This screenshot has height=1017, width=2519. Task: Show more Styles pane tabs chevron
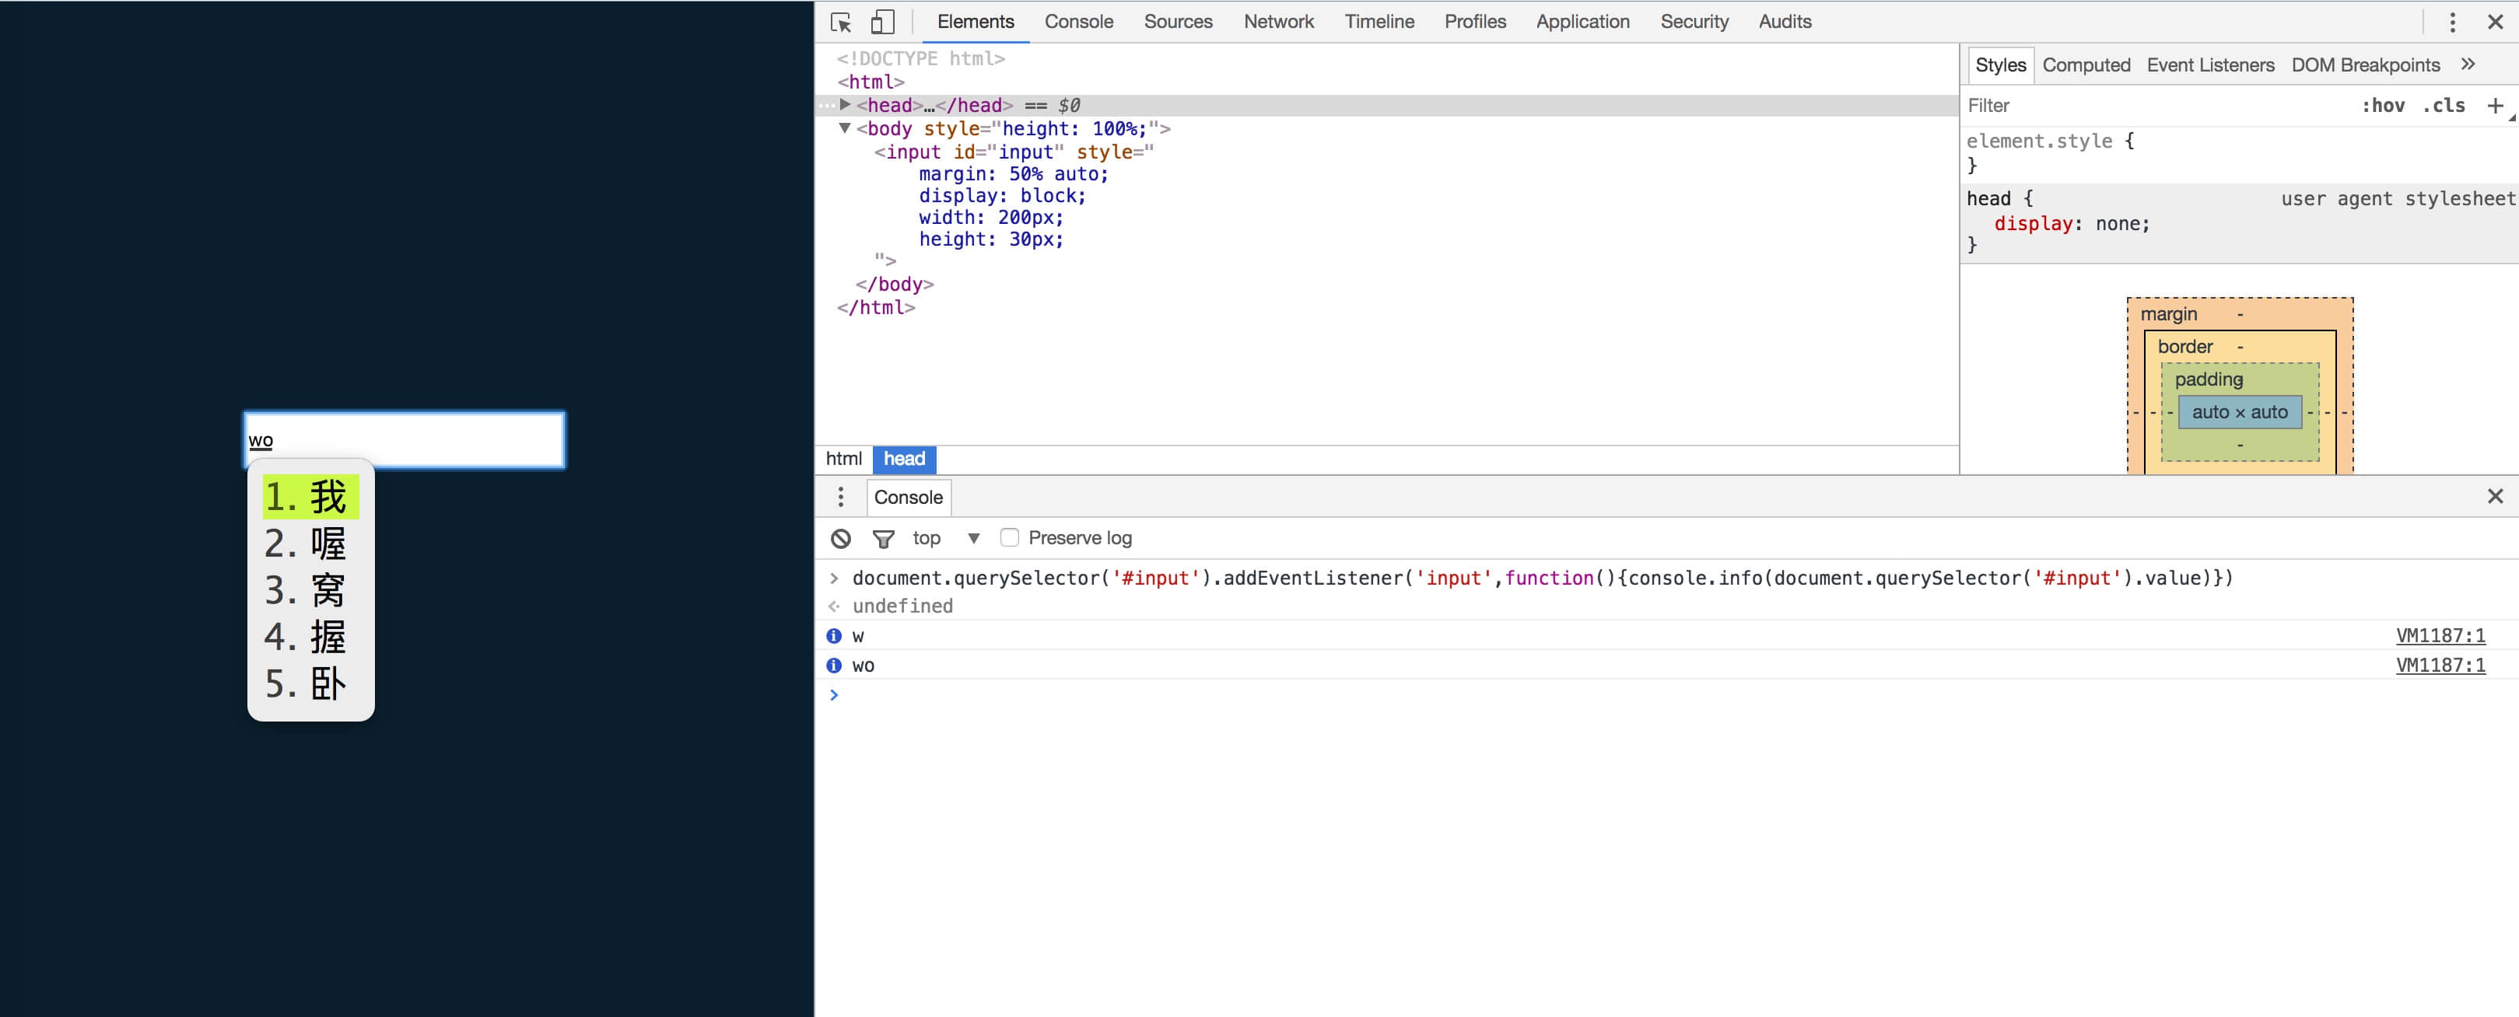click(2467, 65)
